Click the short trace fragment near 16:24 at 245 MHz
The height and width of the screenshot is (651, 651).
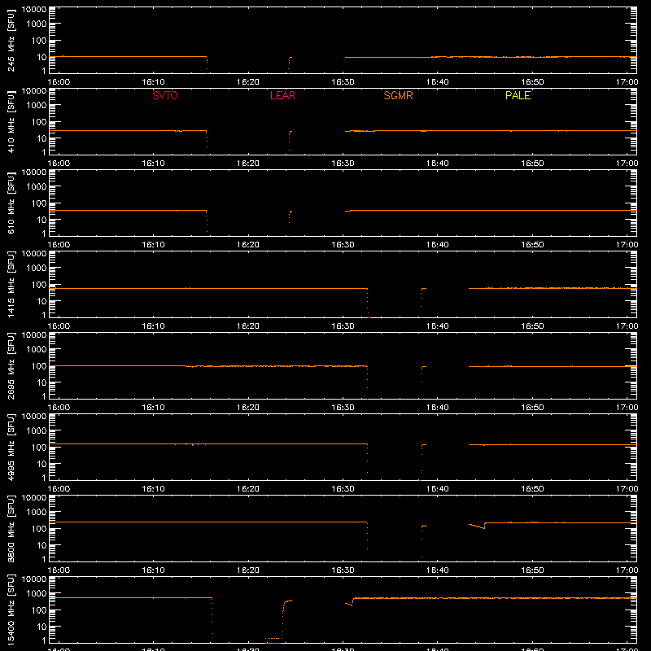[x=290, y=63]
